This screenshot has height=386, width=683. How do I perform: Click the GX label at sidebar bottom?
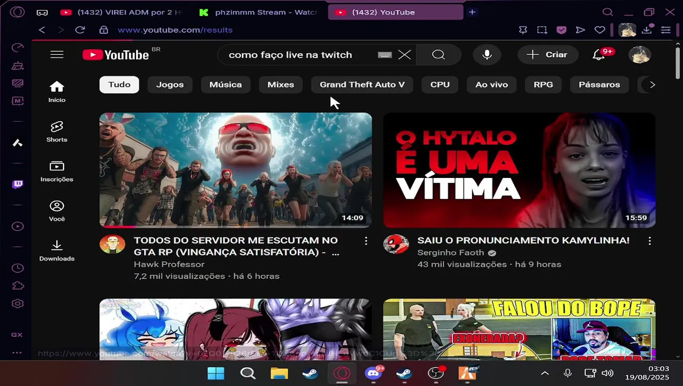click(x=17, y=335)
